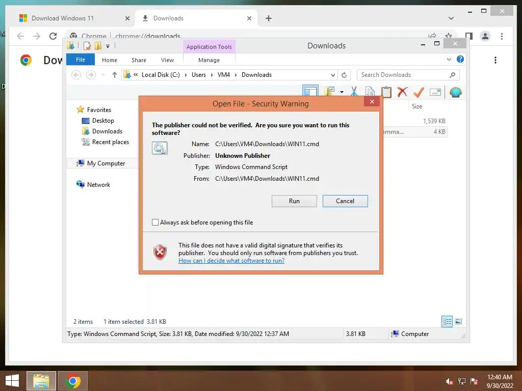Open recent locations dropdown beside Forward
This screenshot has height=391, width=522.
[x=103, y=75]
